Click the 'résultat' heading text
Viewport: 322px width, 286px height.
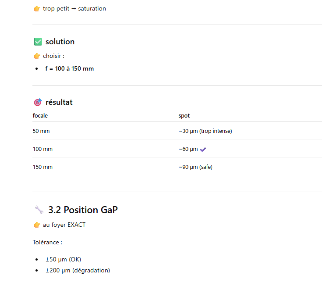(59, 102)
